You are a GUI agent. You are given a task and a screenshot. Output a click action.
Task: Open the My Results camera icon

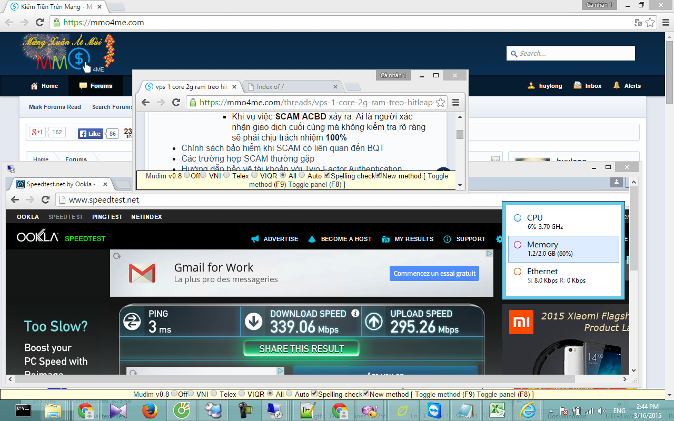pyautogui.click(x=386, y=239)
